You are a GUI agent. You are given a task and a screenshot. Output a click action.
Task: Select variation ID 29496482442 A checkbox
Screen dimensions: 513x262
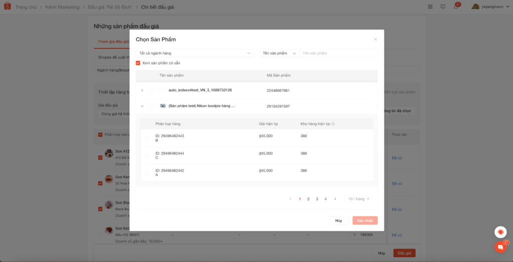[147, 173]
